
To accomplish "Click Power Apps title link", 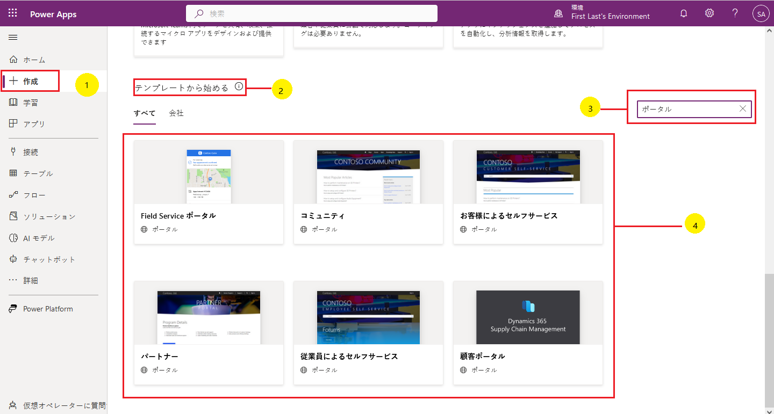I will click(53, 14).
